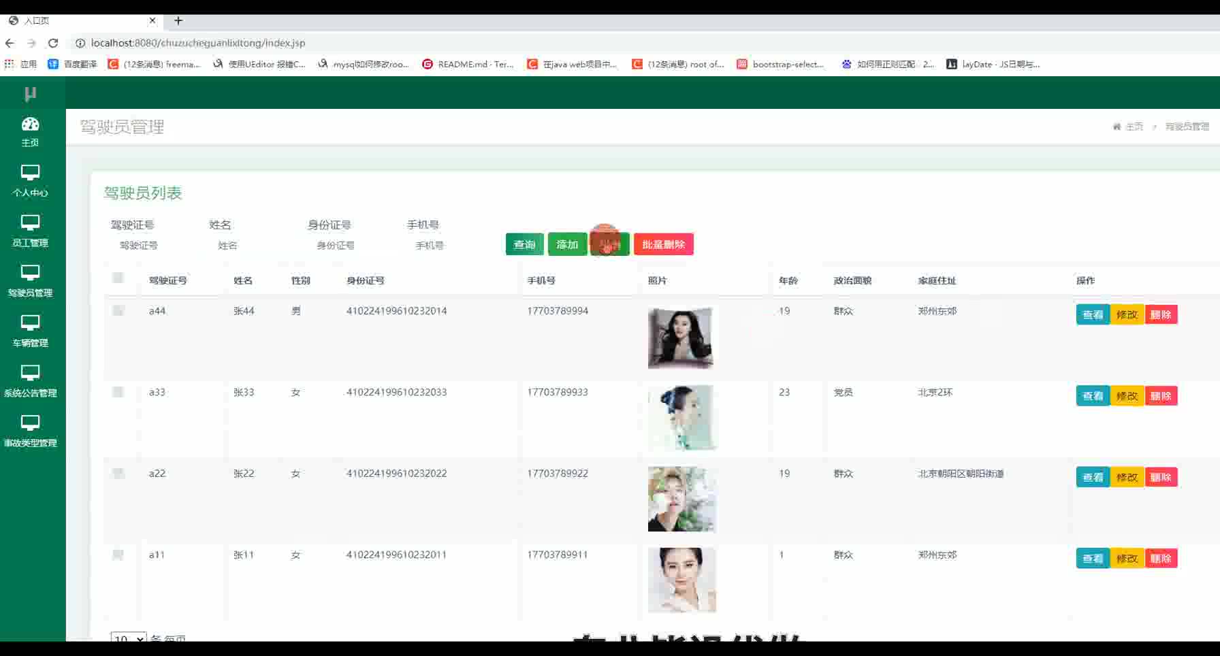1220x656 pixels.
Task: Click 查看 for driver 张22
Action: (x=1093, y=477)
